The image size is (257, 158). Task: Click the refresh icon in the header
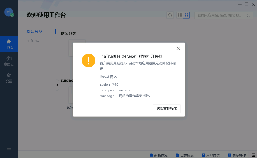(x=170, y=15)
